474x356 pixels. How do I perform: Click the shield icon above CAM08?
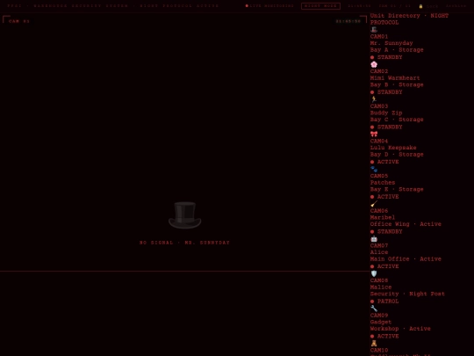tap(374, 273)
